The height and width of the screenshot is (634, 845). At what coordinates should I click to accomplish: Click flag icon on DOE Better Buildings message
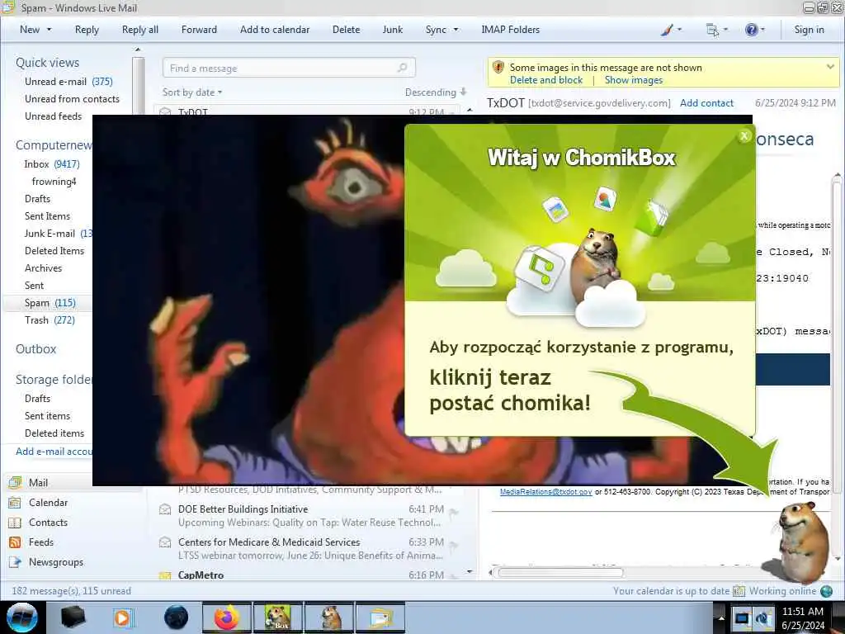(x=454, y=513)
